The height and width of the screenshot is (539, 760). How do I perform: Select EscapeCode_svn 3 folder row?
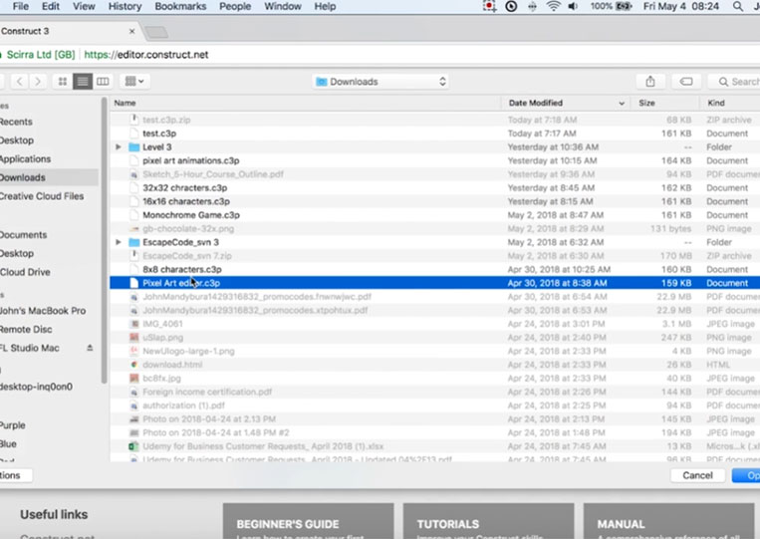tap(434, 242)
